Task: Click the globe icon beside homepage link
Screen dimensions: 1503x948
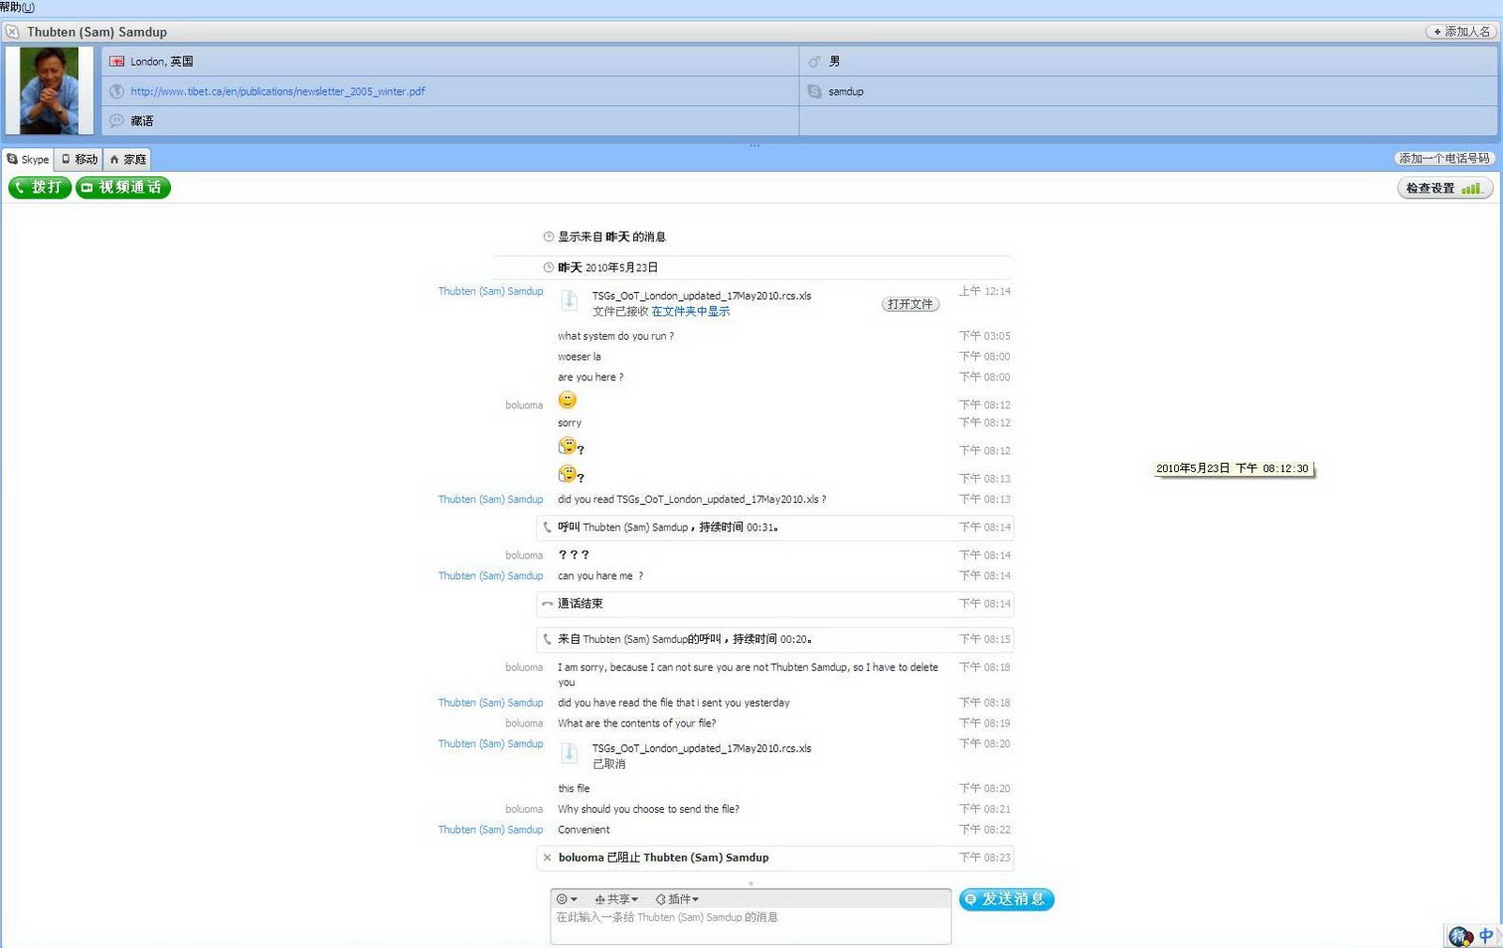Action: click(116, 91)
